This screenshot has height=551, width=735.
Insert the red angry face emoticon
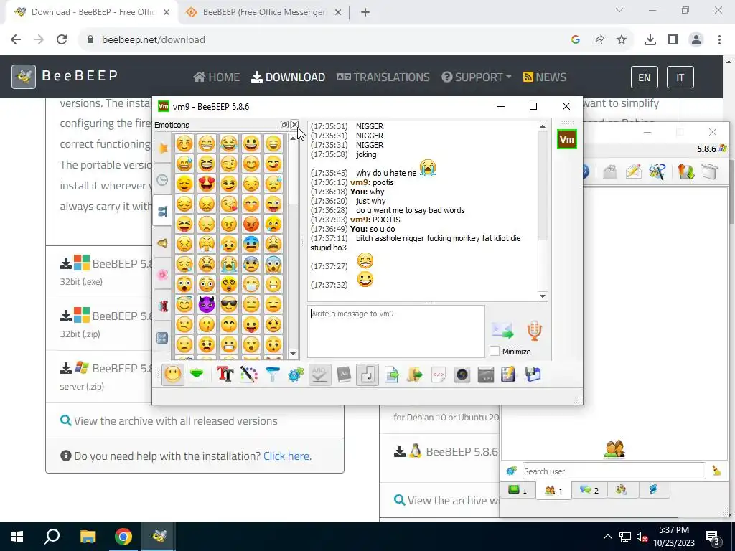pos(251,224)
